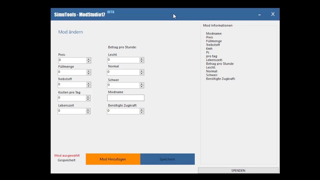This screenshot has height=180, width=320.
Task: Minimize the ModStudio17 window
Action: (x=259, y=14)
